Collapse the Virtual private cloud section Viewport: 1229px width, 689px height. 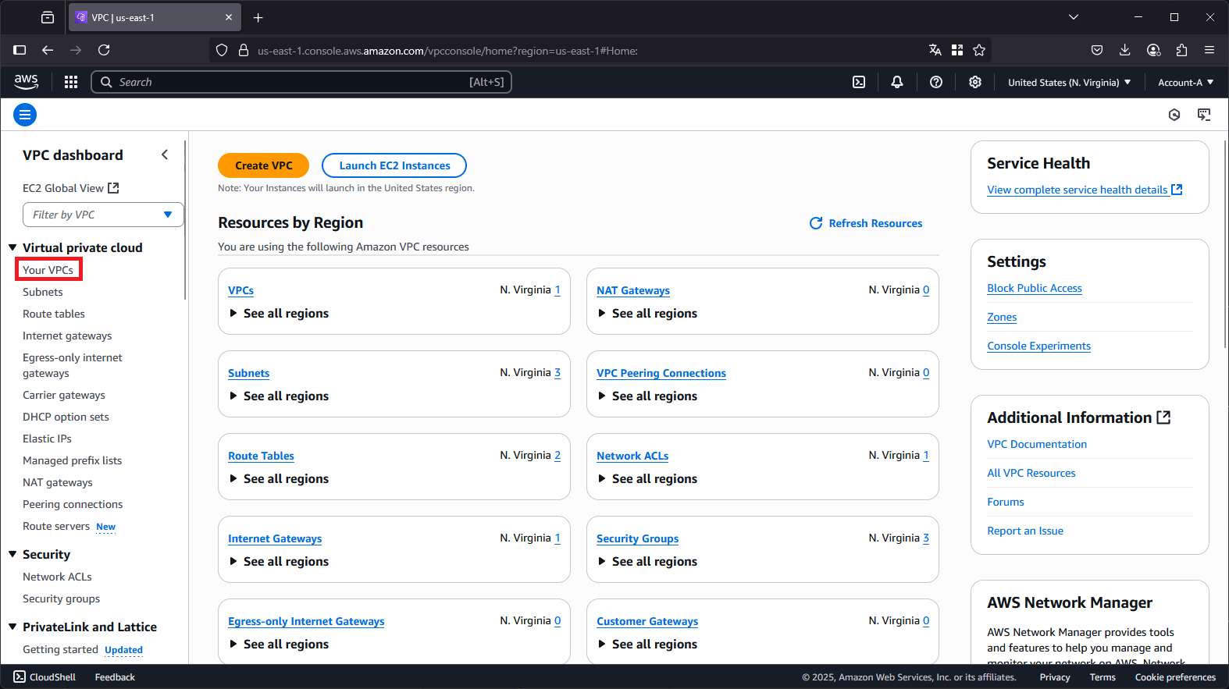click(12, 247)
